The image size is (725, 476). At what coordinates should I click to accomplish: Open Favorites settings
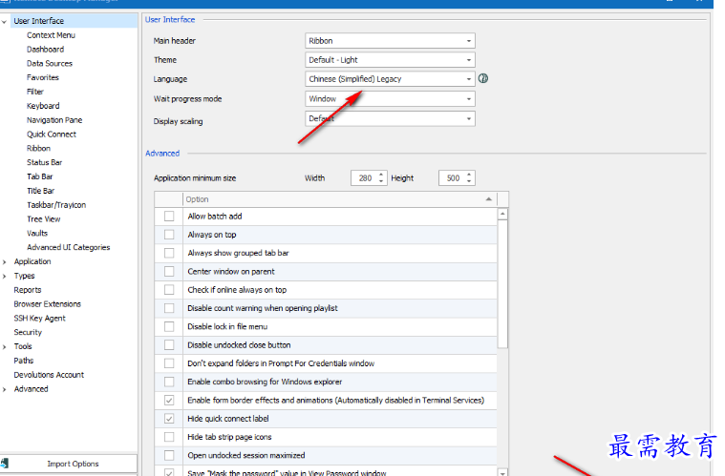pos(43,77)
